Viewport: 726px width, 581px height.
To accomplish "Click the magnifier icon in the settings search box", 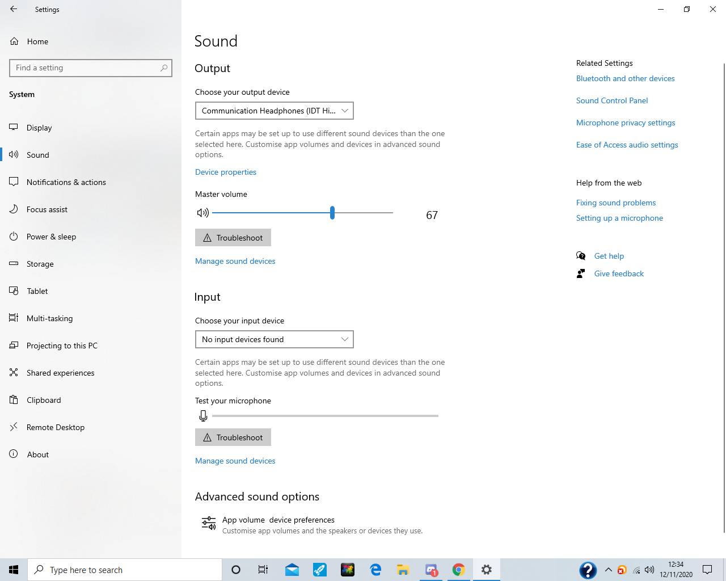I will [164, 68].
